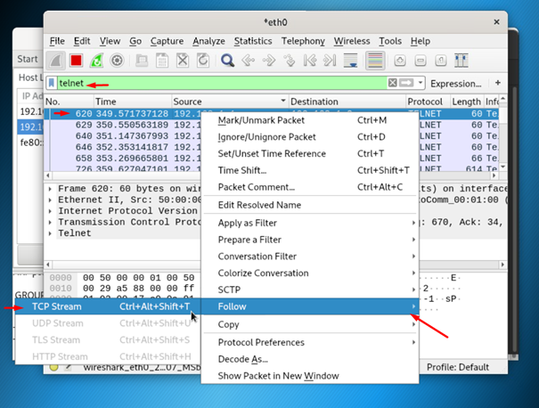The height and width of the screenshot is (408, 539).
Task: Go forward in packet history
Action: tap(269, 61)
